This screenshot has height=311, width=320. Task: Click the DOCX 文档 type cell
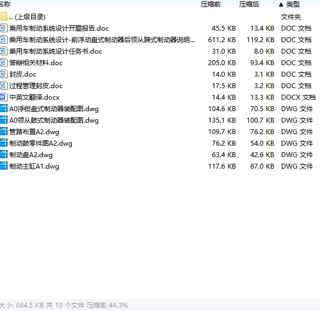coord(298,97)
